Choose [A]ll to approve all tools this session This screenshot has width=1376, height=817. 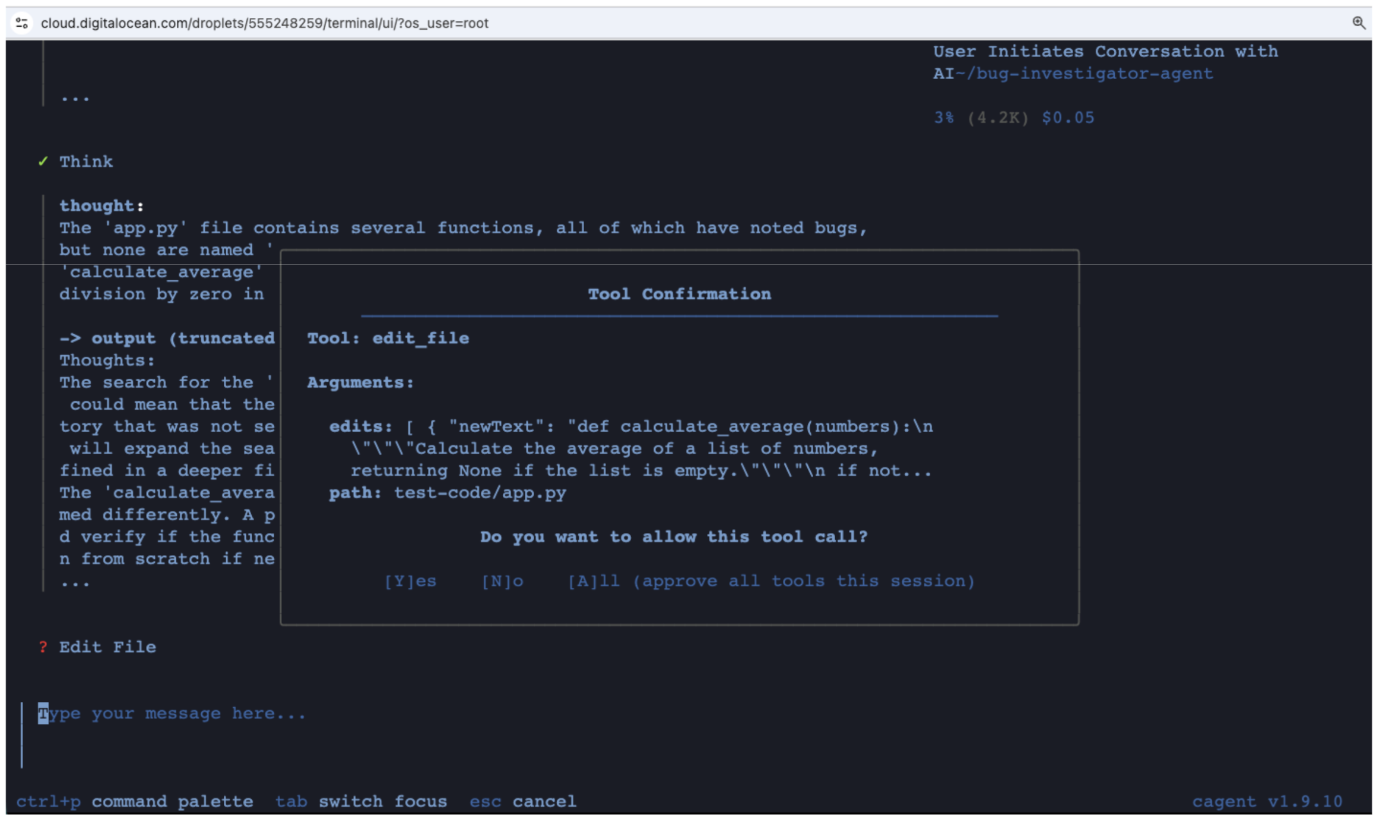click(771, 581)
